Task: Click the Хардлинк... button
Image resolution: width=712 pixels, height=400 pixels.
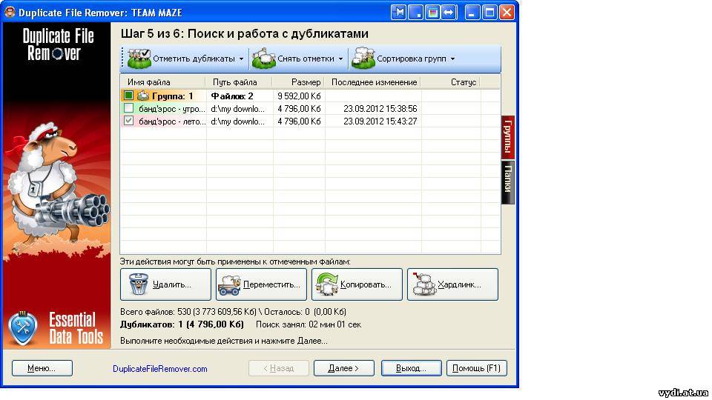Action: 452,284
